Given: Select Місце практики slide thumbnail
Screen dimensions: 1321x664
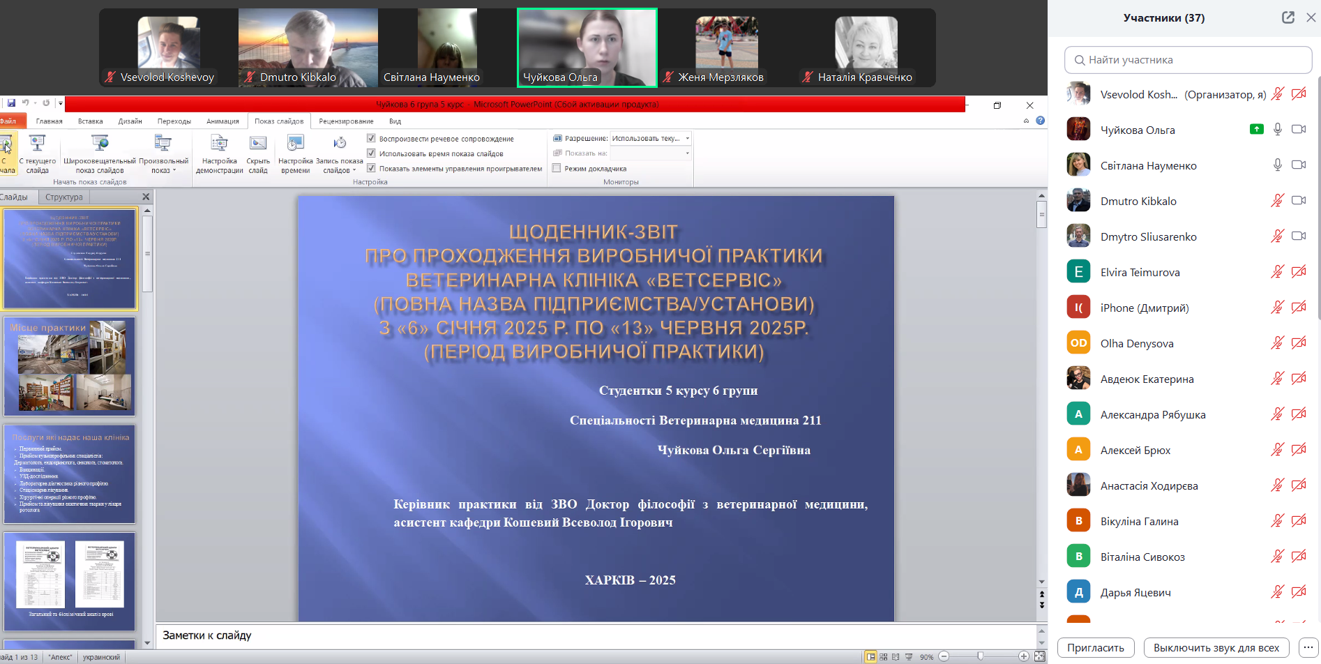Looking at the screenshot, I should (70, 366).
